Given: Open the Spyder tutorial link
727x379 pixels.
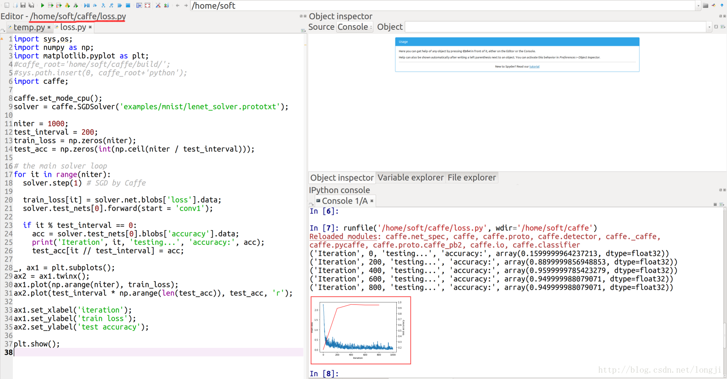Looking at the screenshot, I should (534, 66).
